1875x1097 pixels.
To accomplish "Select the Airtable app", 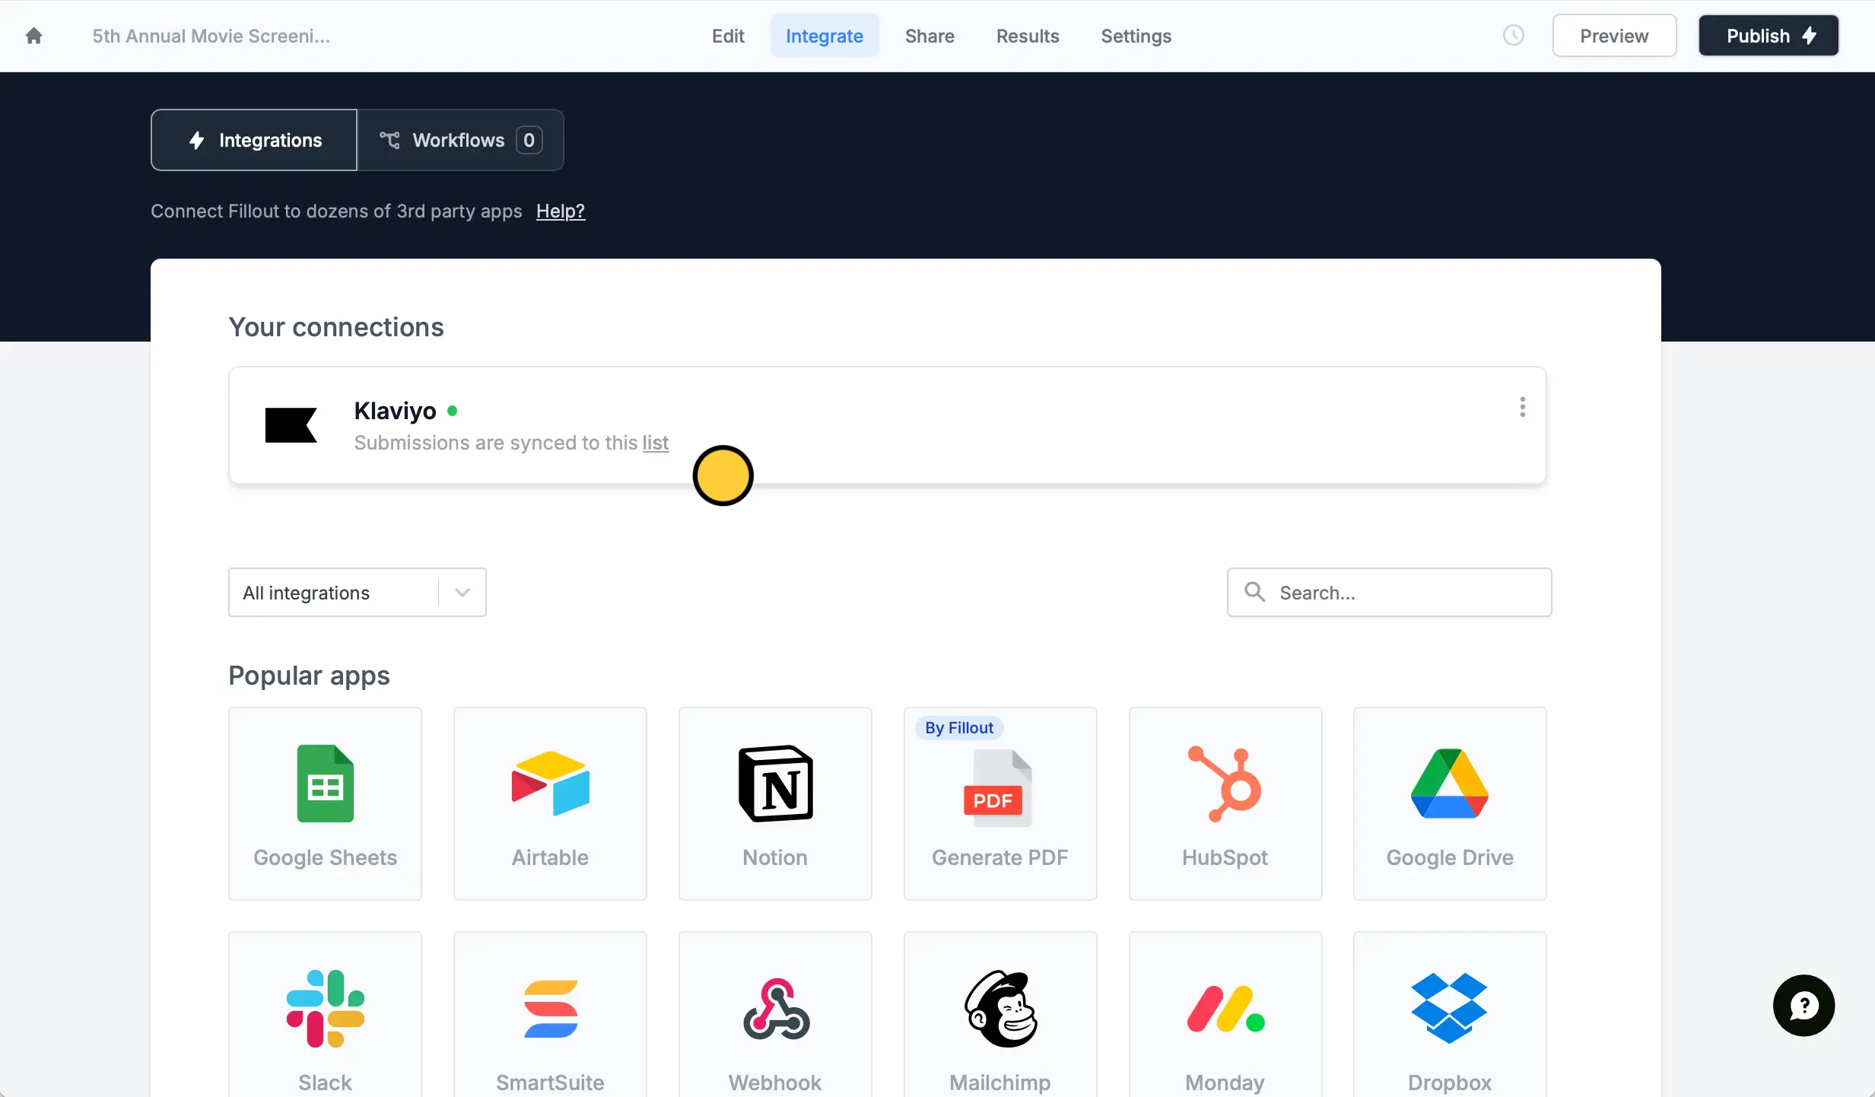I will [x=549, y=803].
